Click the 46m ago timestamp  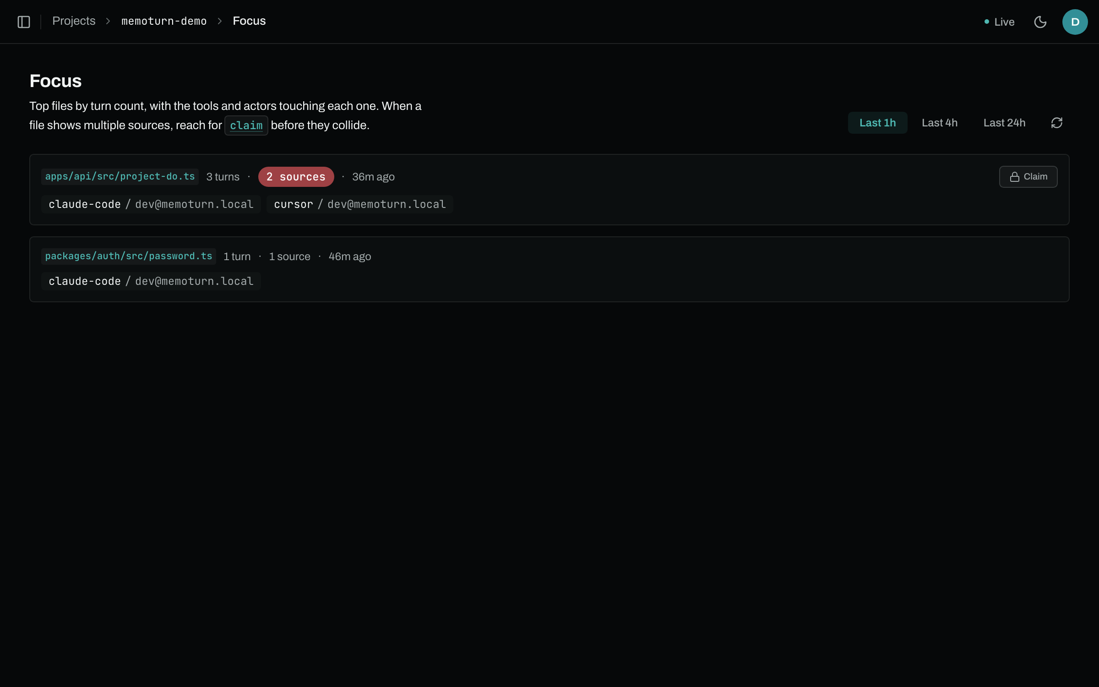click(350, 256)
